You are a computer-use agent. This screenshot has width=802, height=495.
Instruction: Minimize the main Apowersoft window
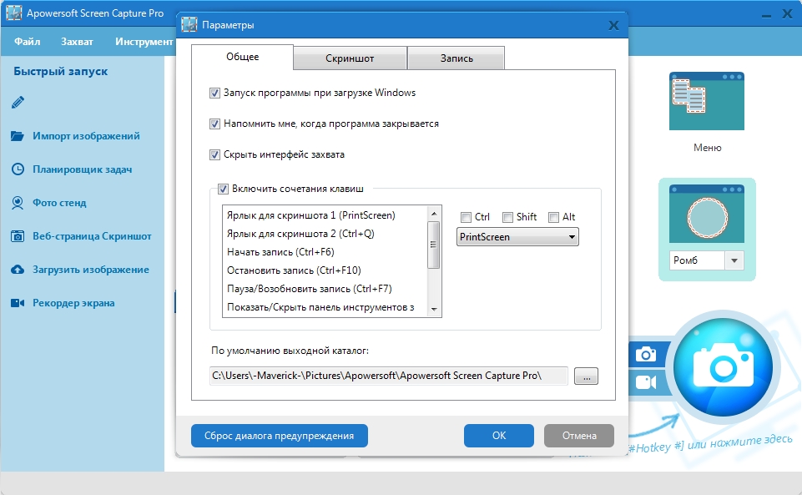(765, 15)
